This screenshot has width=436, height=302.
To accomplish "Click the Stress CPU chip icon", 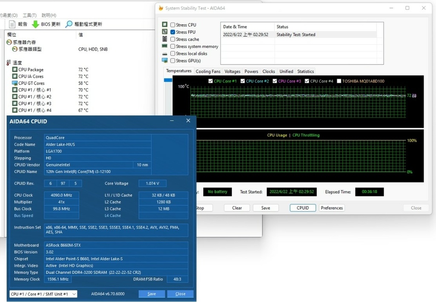I will click(165, 24).
